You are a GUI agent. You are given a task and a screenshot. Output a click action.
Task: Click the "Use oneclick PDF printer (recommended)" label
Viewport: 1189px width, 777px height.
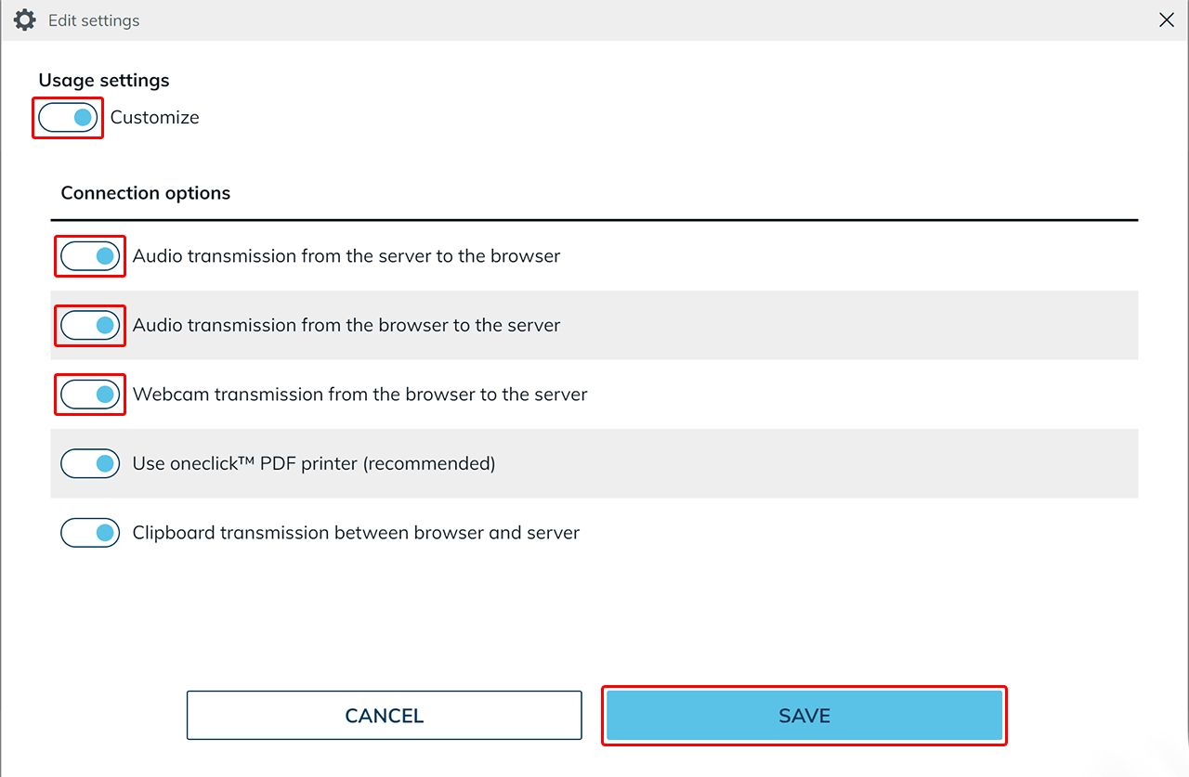[313, 463]
